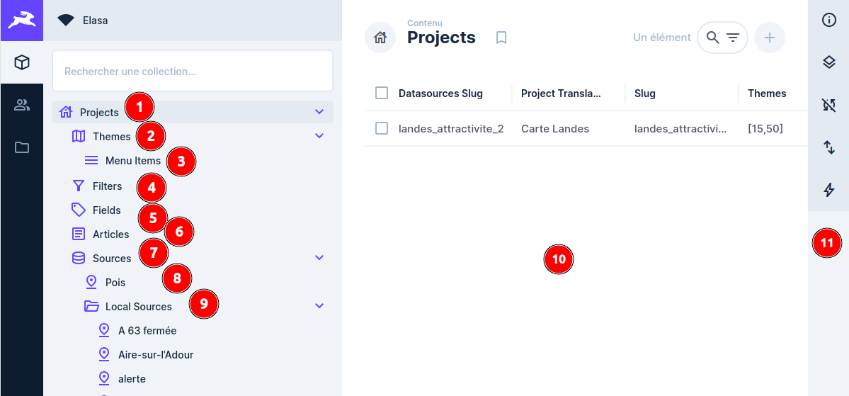The width and height of the screenshot is (849, 396).
Task: Create a new item with plus button
Action: pos(770,38)
